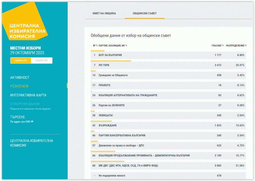Click ПП ГЕРБ yellow result bar
Screen dimensions: 255x181
pos(111,61)
